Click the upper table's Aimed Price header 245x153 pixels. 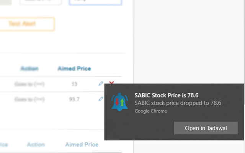(74, 69)
